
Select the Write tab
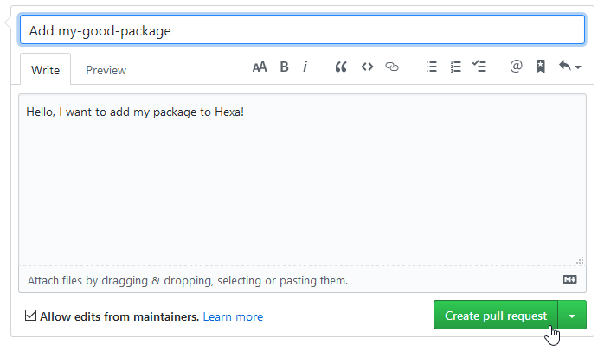(46, 70)
